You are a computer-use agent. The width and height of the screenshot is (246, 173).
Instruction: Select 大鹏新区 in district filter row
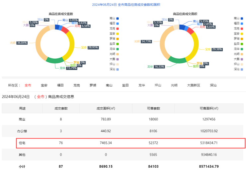point(193,85)
